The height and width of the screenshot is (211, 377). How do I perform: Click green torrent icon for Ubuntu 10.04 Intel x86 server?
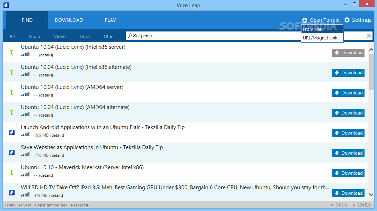[x=11, y=52]
